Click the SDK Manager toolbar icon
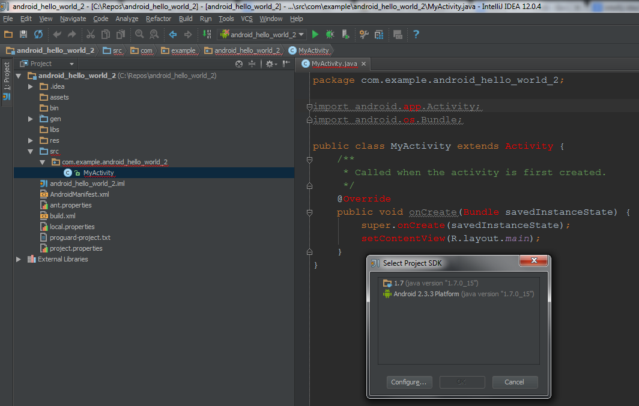This screenshot has height=406, width=639. [x=398, y=35]
